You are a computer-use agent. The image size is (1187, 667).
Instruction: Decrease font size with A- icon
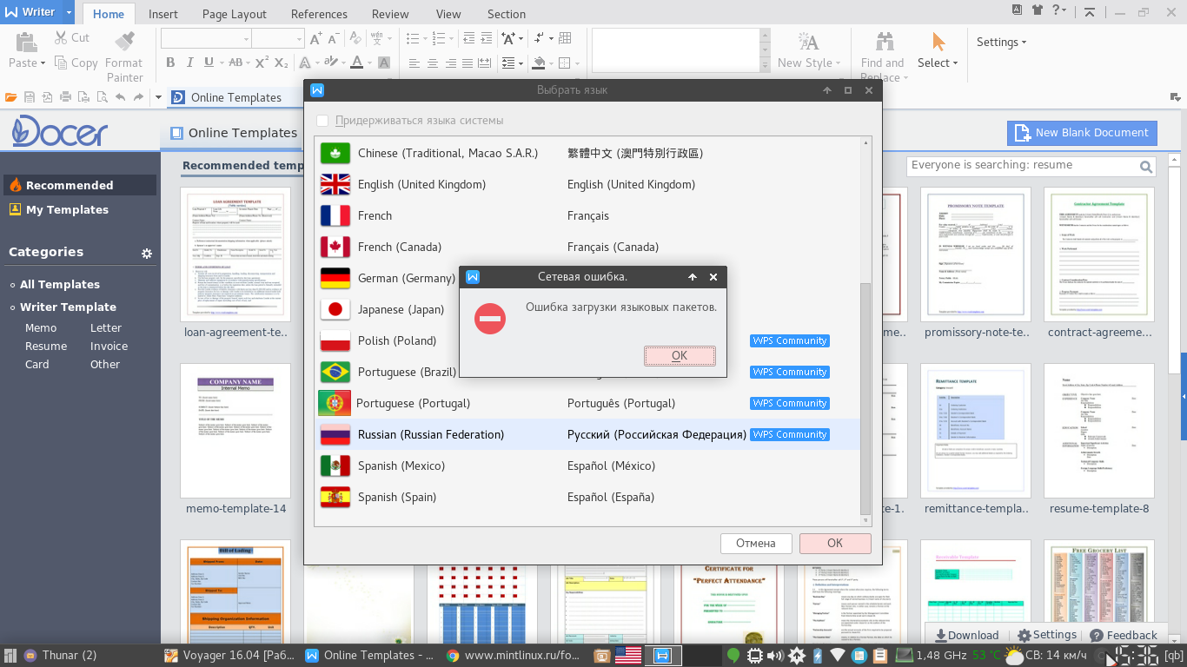335,38
